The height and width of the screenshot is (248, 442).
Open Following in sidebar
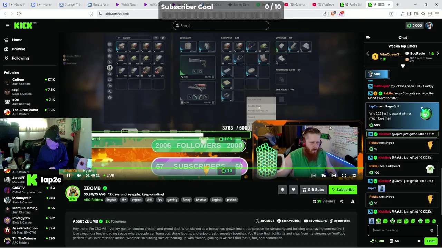pos(20,58)
